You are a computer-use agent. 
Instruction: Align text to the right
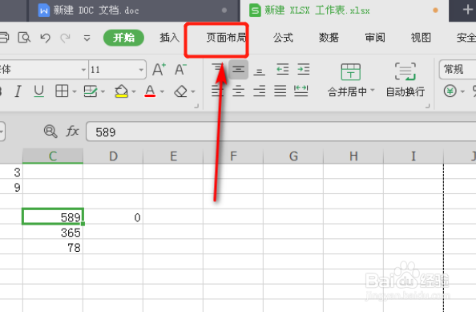pos(260,91)
